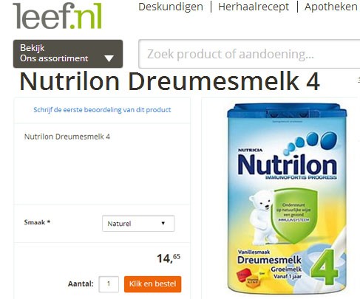
Task: Click the Aantal quantity field
Action: pos(109,284)
